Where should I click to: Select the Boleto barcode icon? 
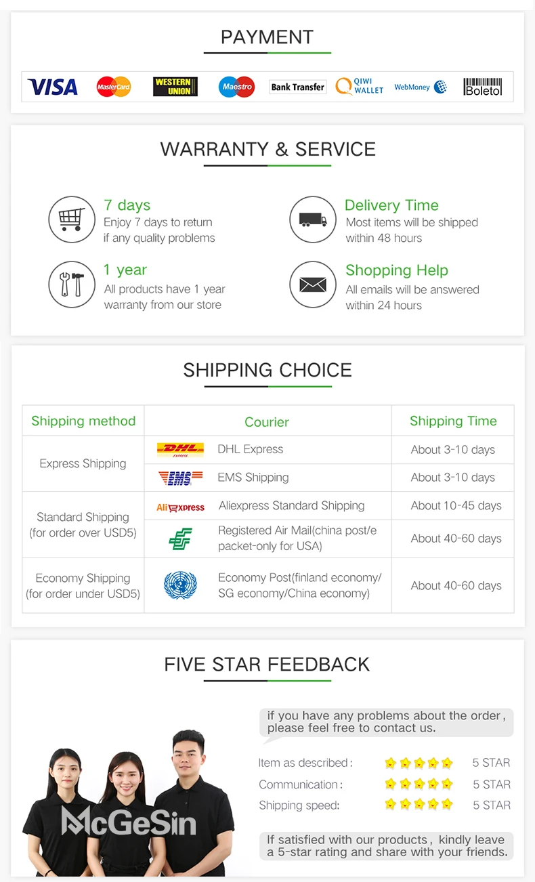(x=483, y=87)
